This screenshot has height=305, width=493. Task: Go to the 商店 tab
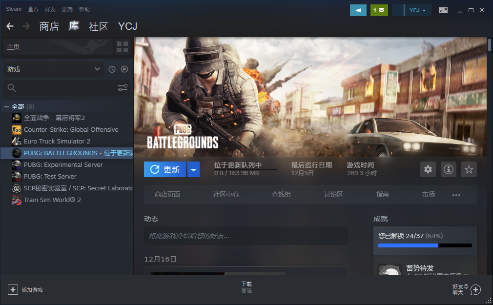(49, 26)
